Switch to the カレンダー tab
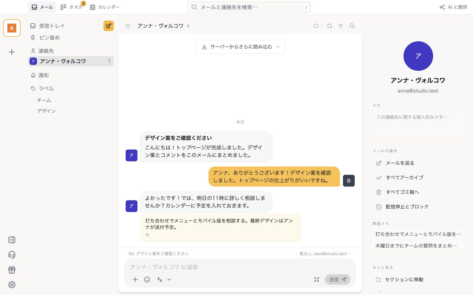This screenshot has height=295, width=473. 105,7
